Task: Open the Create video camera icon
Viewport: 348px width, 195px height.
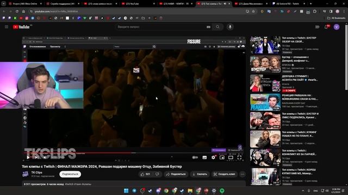Action: [x=317, y=27]
